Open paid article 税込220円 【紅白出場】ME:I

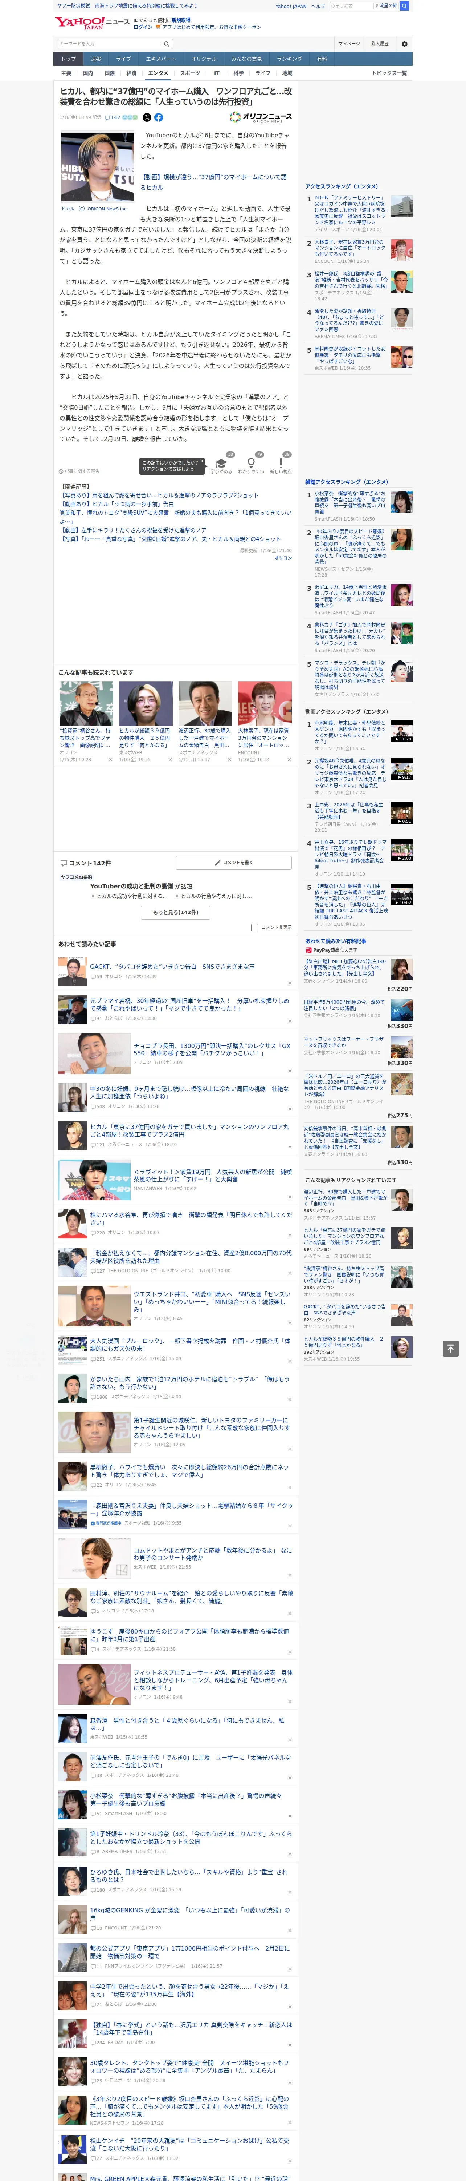coord(345,968)
